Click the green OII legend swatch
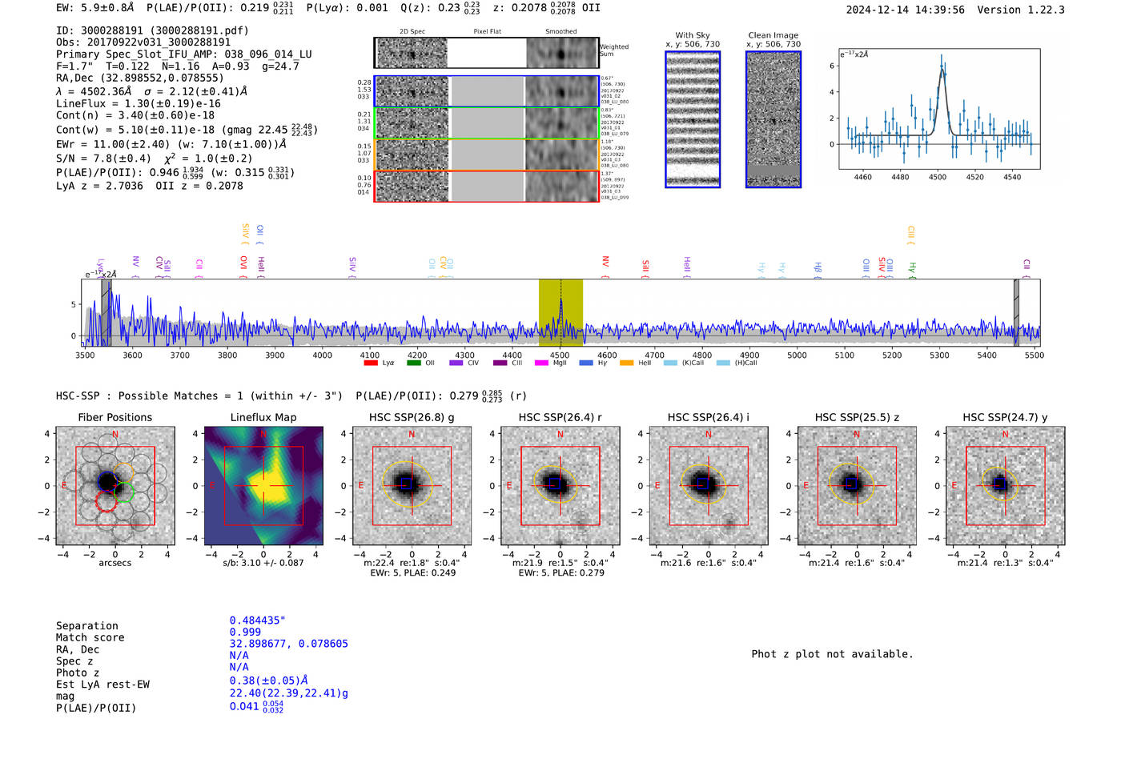This screenshot has width=1121, height=763. click(x=413, y=363)
